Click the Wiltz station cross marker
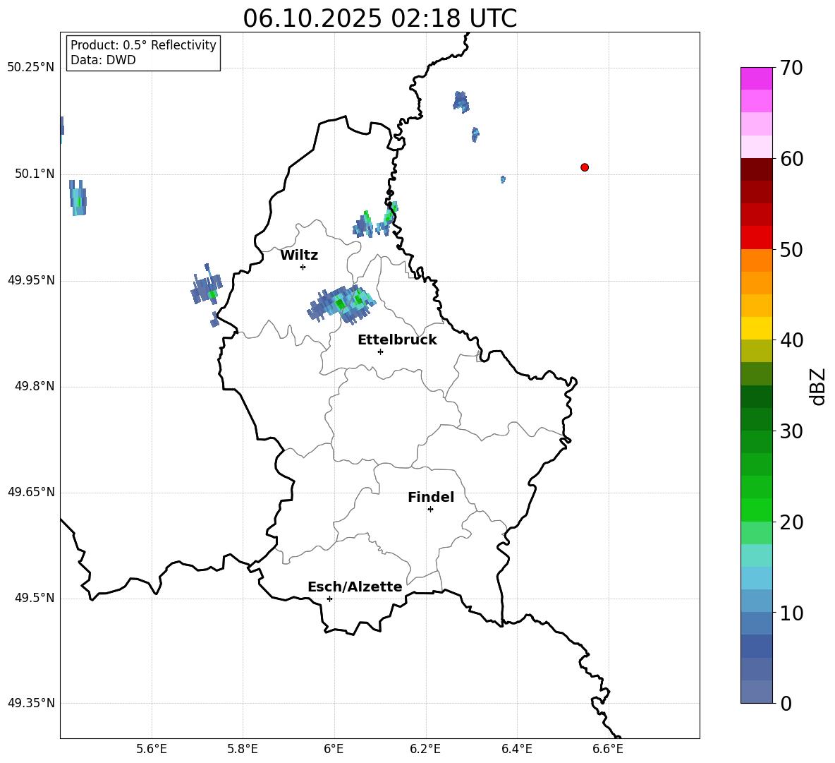This screenshot has height=763, width=835. (x=303, y=267)
